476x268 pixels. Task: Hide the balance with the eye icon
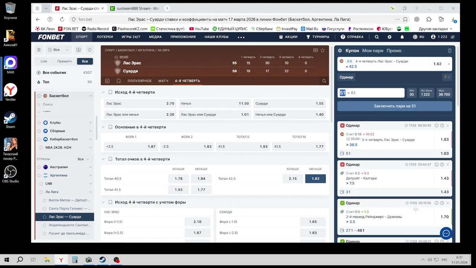pyautogui.click(x=453, y=37)
